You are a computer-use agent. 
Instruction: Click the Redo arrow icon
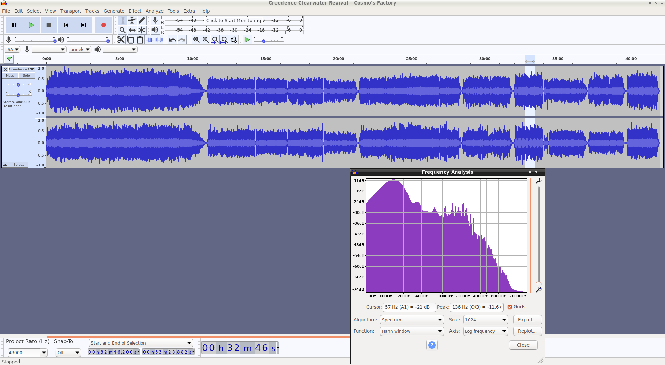coord(182,40)
